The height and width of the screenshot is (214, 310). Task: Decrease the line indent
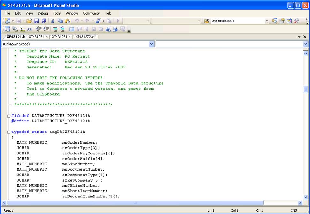click(x=39, y=29)
